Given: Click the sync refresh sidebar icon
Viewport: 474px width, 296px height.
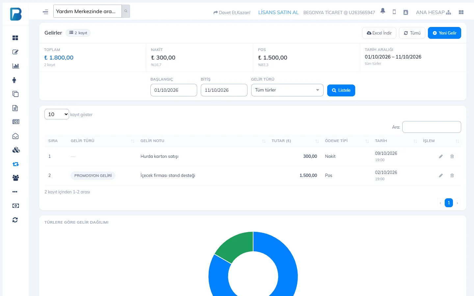Looking at the screenshot, I should point(15,220).
